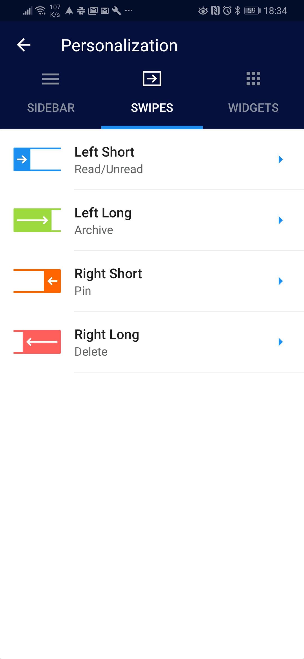
Task: Select the SWIPES tab label
Action: (x=152, y=108)
